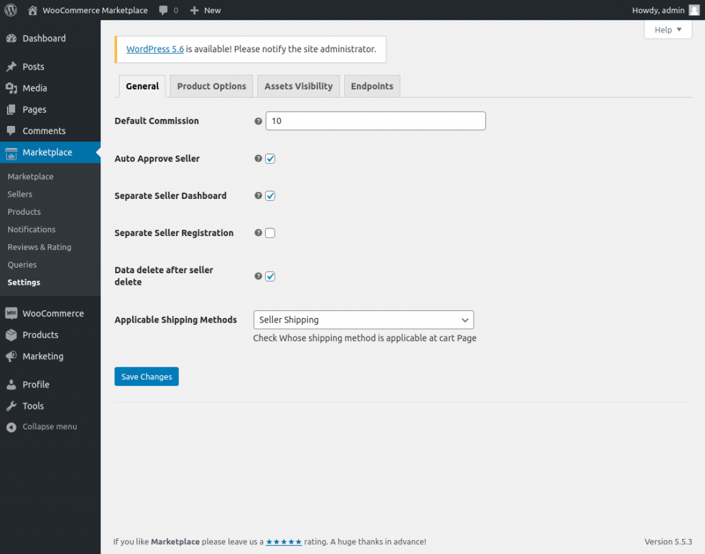The height and width of the screenshot is (554, 705).
Task: Enable Separate Seller Registration
Action: click(270, 233)
